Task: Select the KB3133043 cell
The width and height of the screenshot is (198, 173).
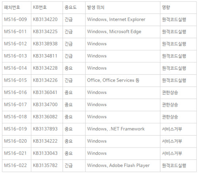Action: (47, 154)
